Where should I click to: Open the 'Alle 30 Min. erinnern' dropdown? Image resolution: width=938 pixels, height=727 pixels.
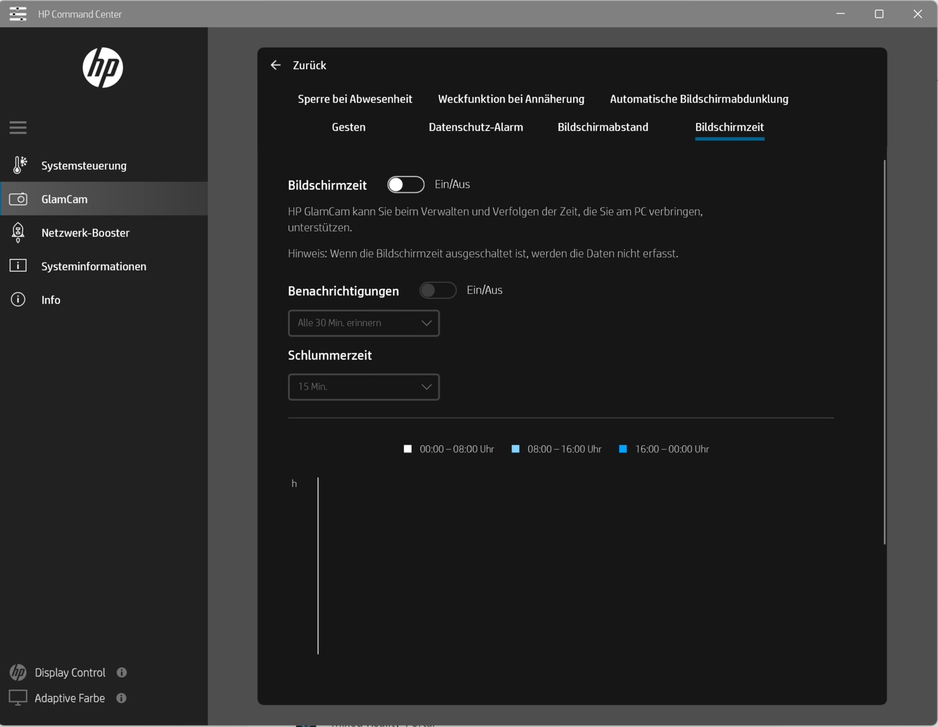click(364, 323)
